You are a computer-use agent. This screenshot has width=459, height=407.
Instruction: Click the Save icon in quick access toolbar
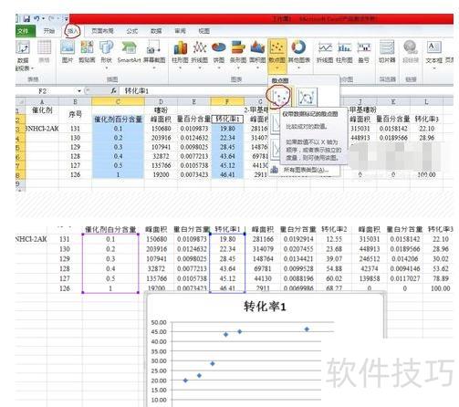tap(26, 19)
